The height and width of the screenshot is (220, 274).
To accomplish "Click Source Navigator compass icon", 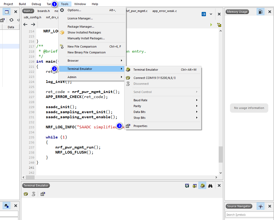I will [x=260, y=206].
